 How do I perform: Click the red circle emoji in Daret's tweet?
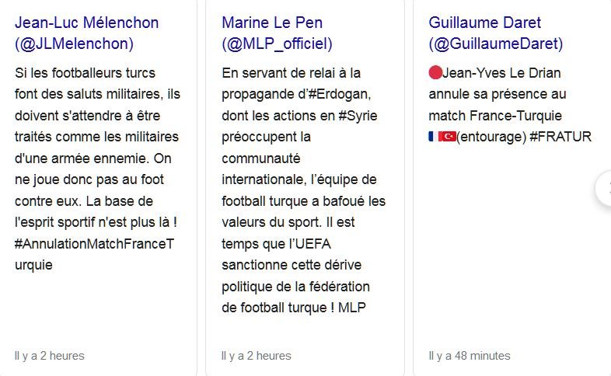coord(435,73)
